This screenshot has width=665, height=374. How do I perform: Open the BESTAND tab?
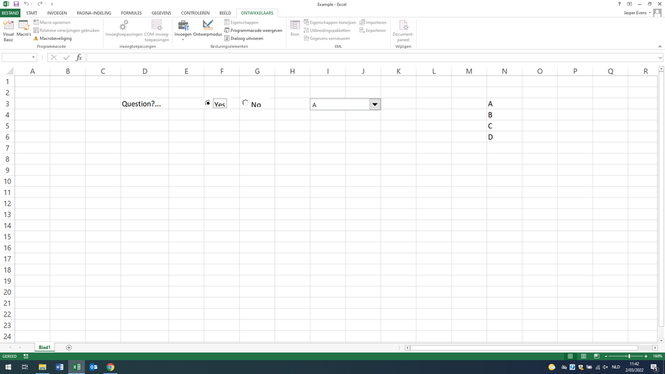(10, 13)
